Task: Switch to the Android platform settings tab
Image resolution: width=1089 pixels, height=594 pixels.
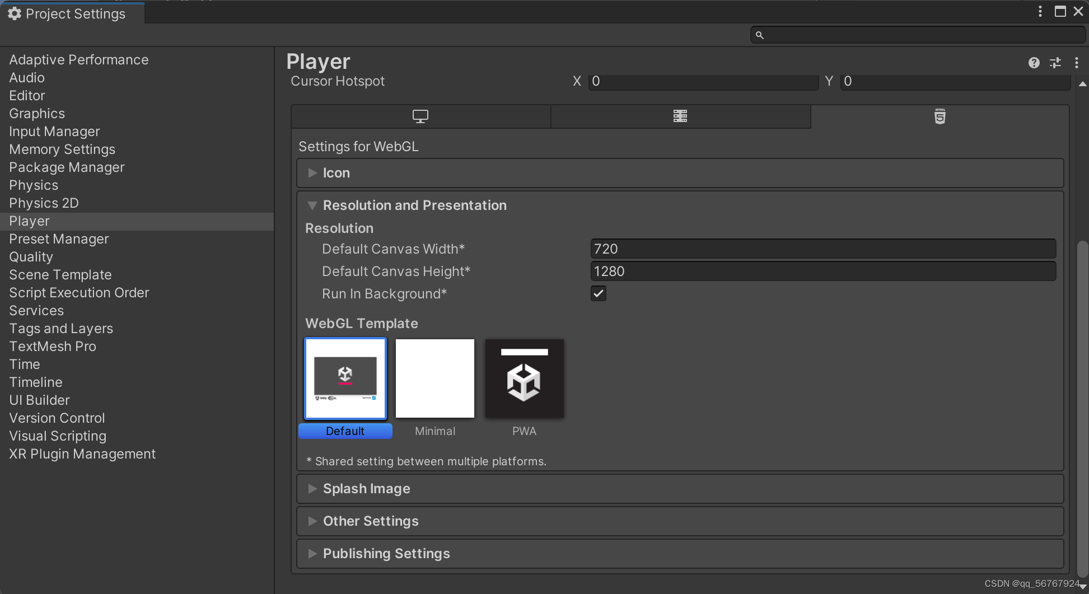Action: tap(680, 116)
